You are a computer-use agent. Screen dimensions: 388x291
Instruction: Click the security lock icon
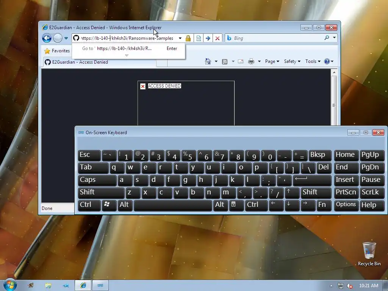click(188, 38)
